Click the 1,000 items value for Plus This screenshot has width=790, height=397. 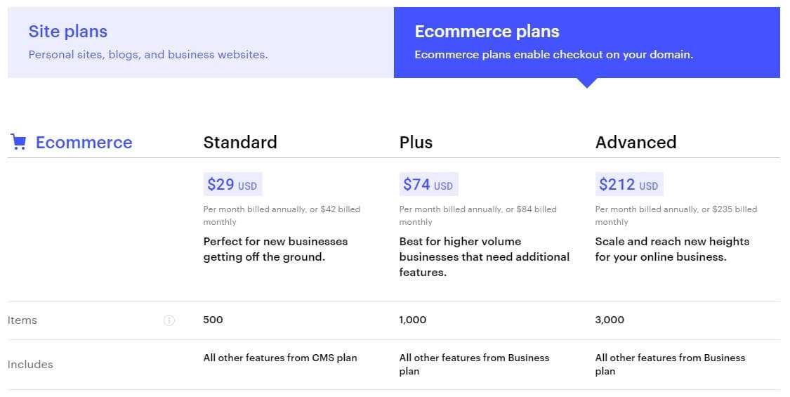point(413,320)
